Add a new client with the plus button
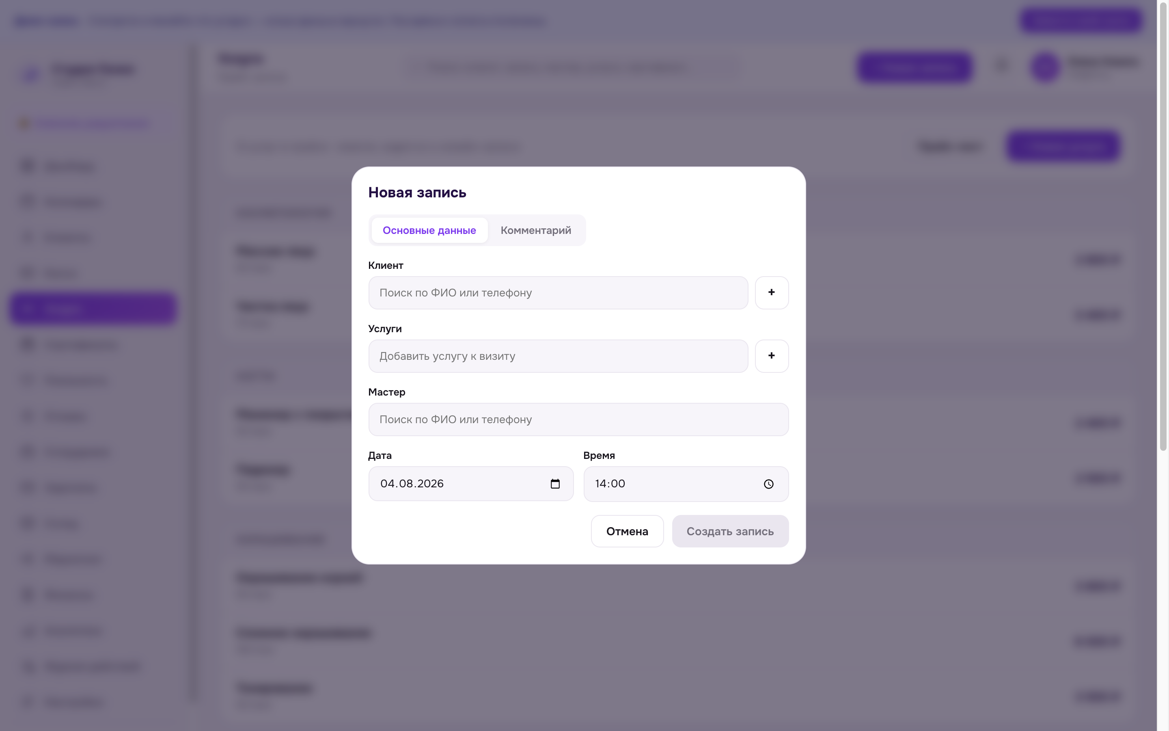This screenshot has height=731, width=1169. [772, 292]
